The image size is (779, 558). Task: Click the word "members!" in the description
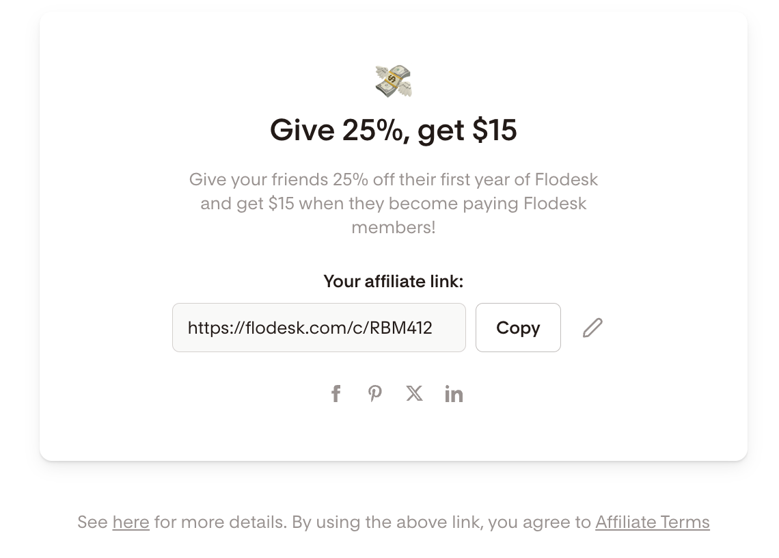393,227
